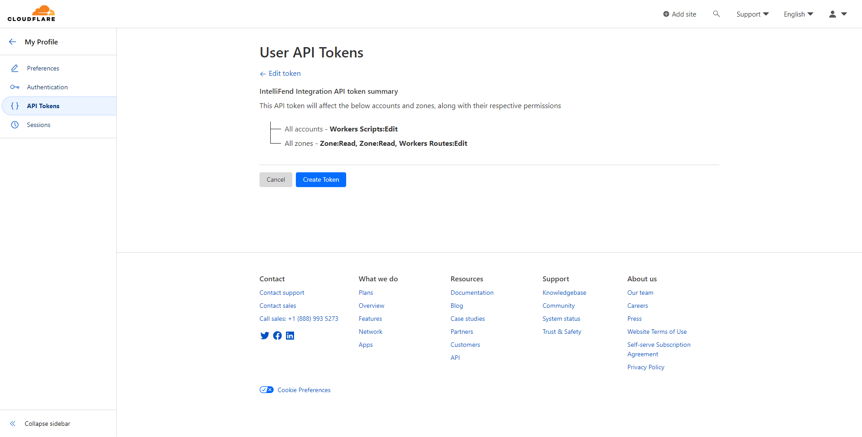The height and width of the screenshot is (437, 862).
Task: Open the Cookie Preferences link
Action: point(304,390)
